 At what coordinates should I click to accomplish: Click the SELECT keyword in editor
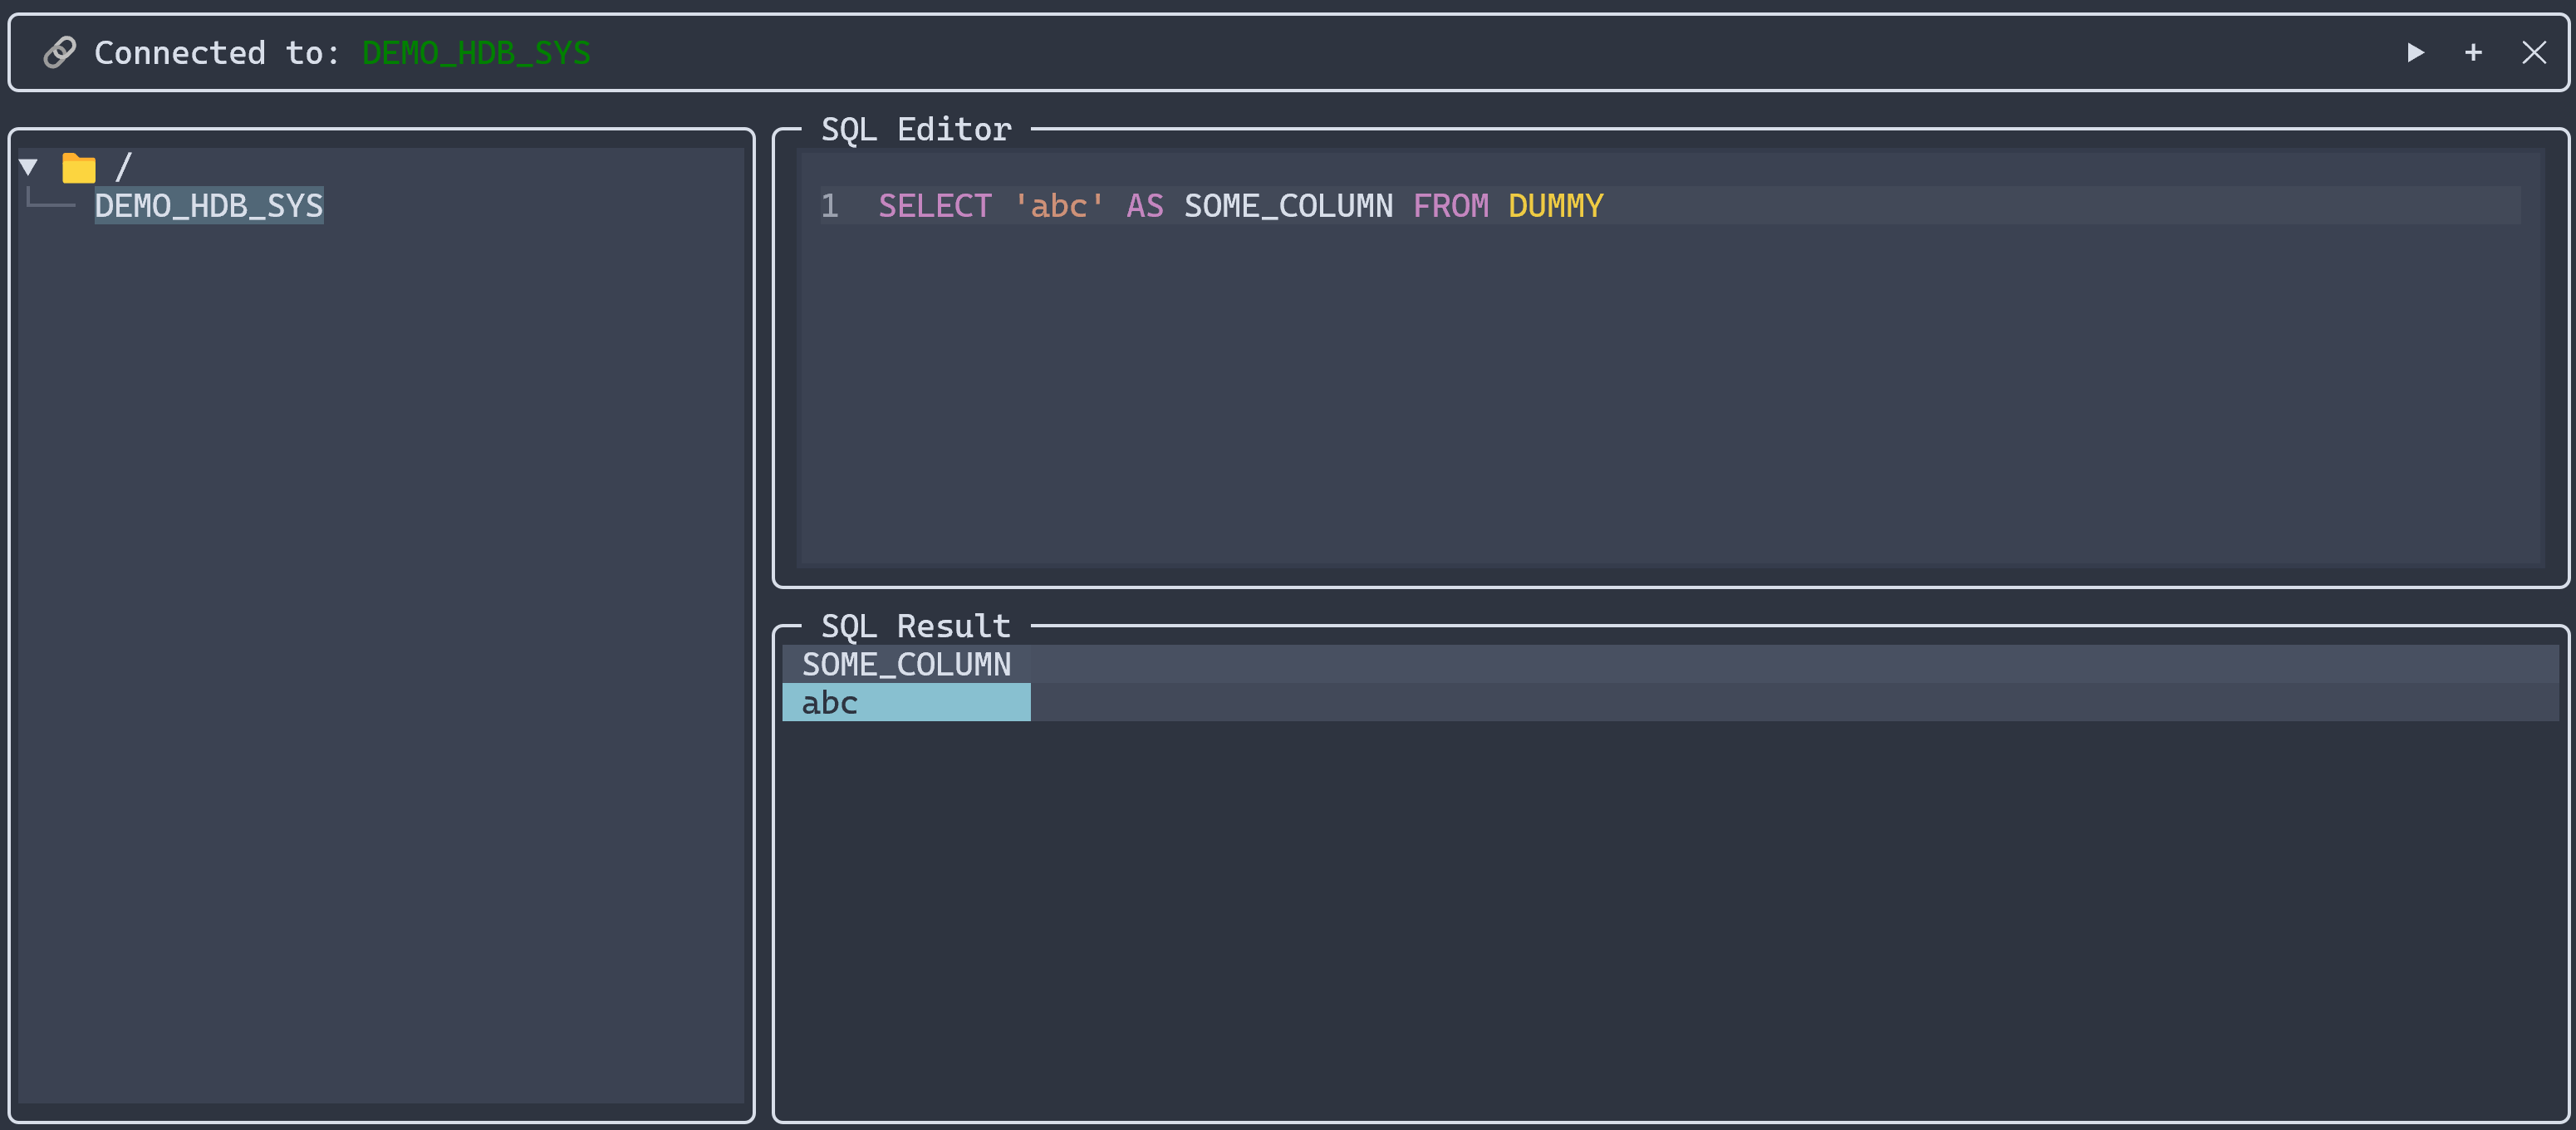934,206
